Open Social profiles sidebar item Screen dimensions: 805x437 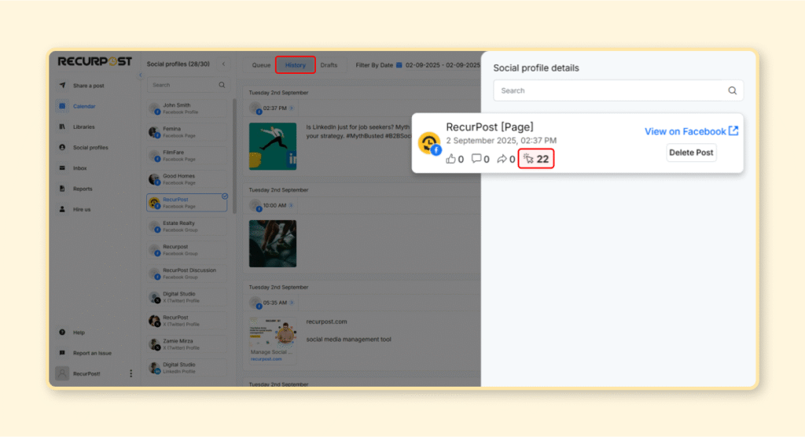(90, 148)
